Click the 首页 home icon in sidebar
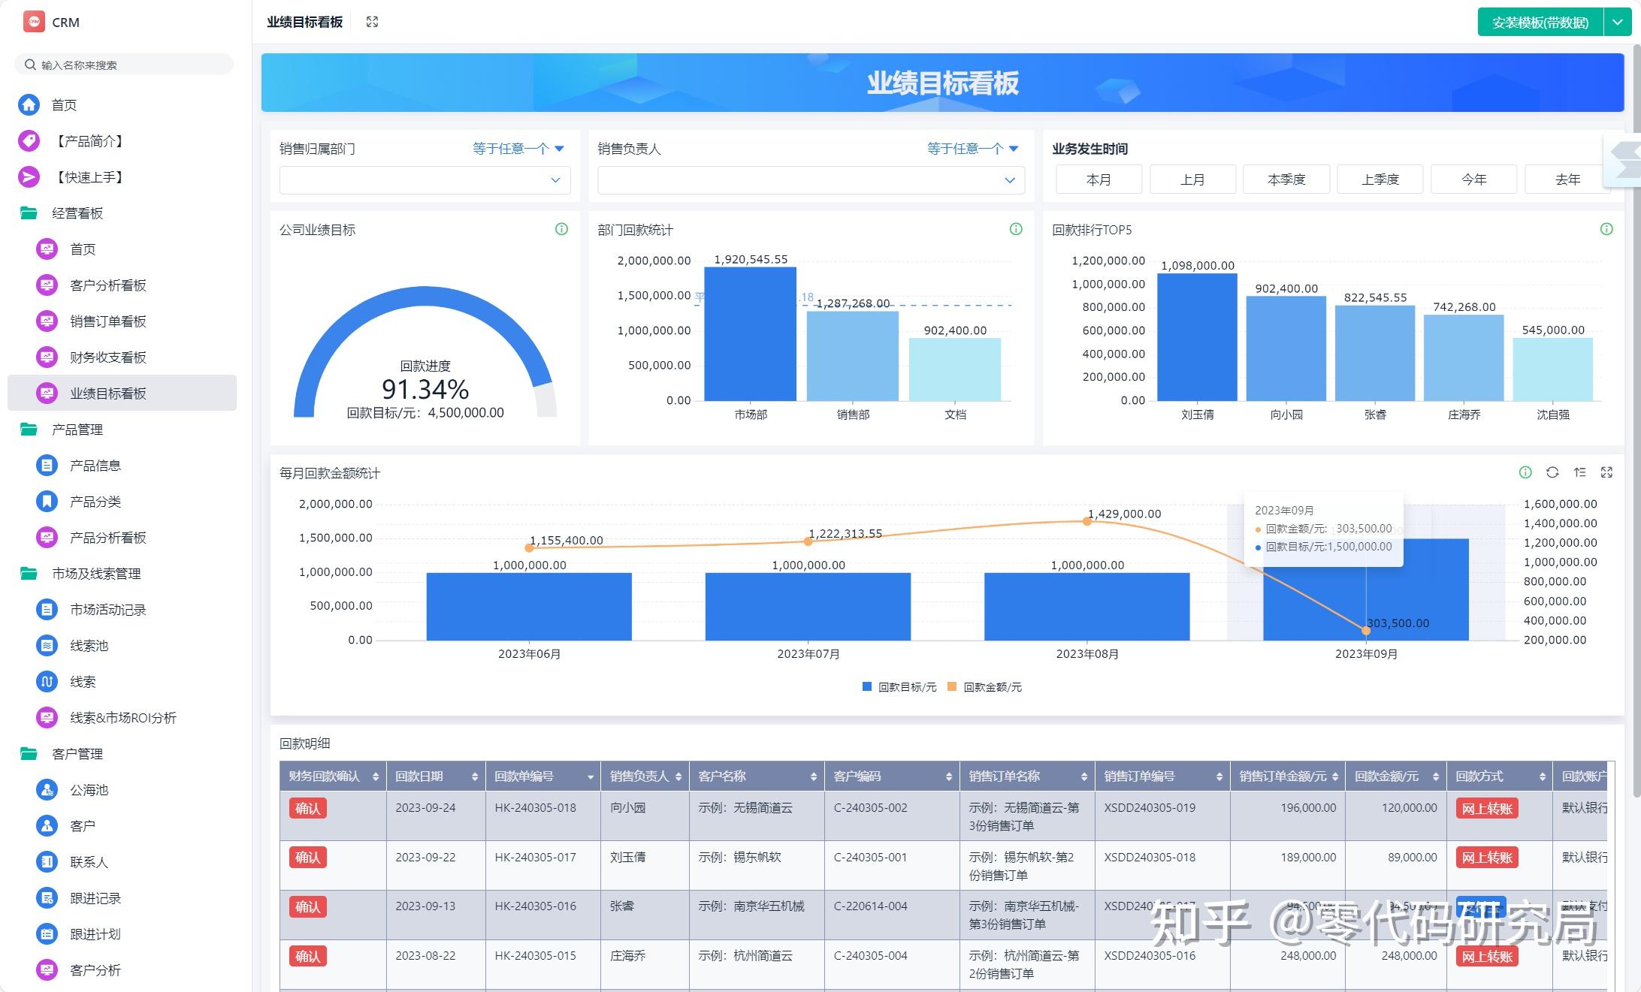 coord(29,104)
